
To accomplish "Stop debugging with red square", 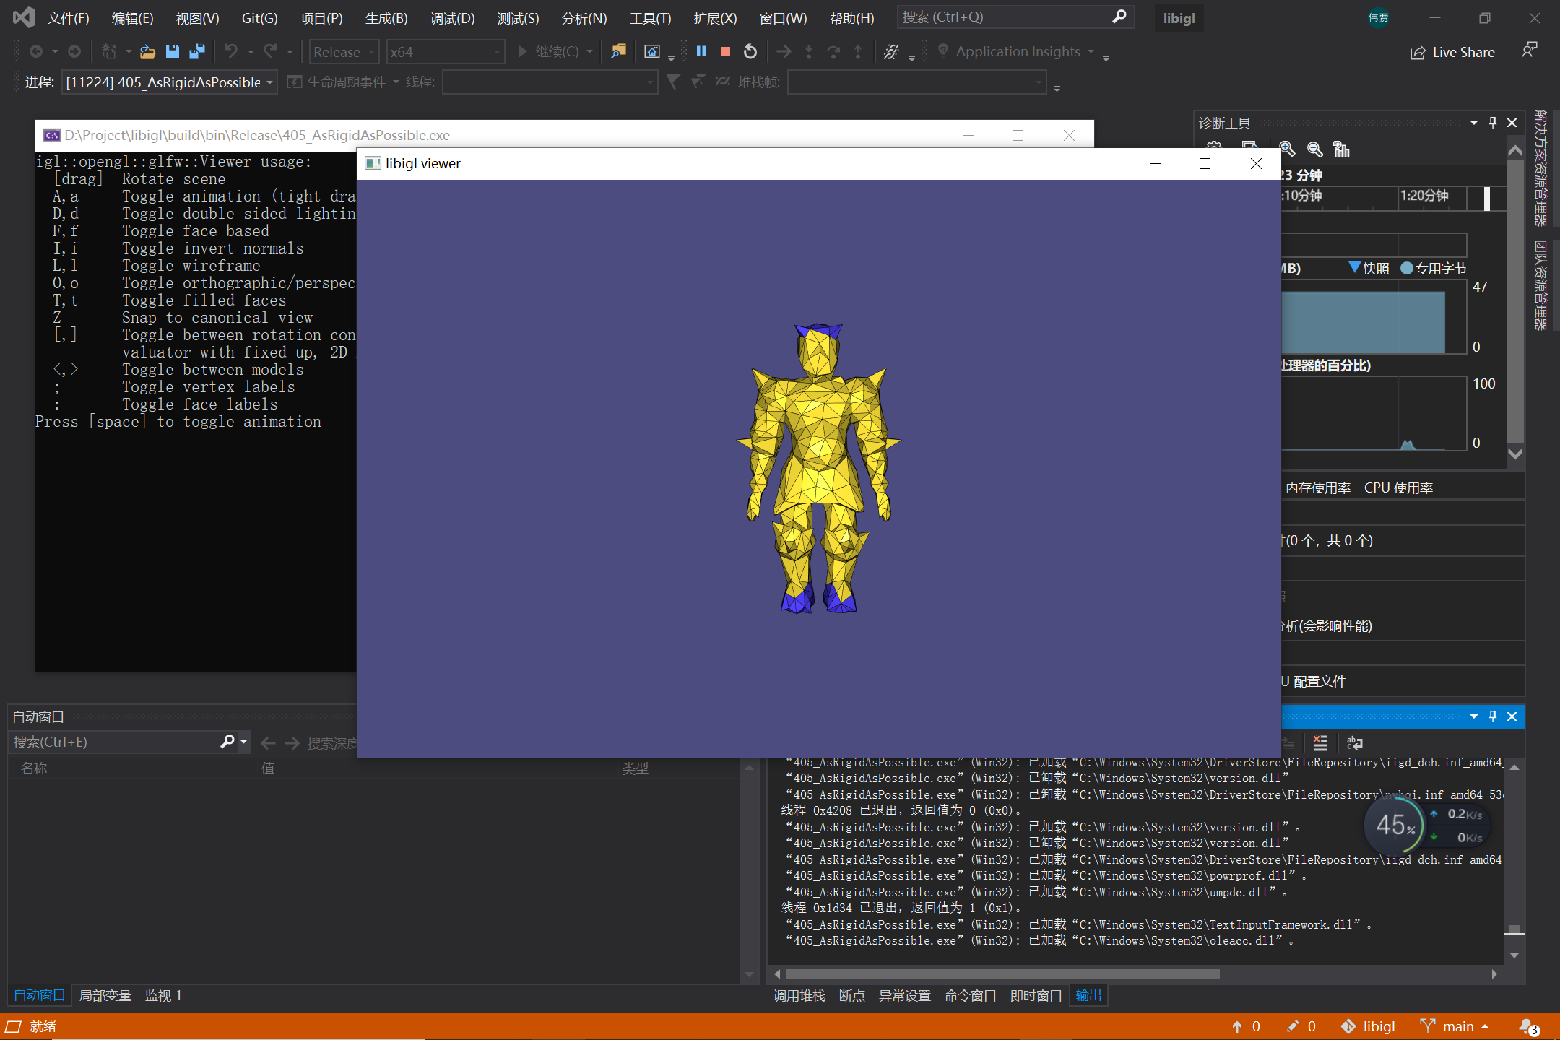I will click(x=726, y=51).
